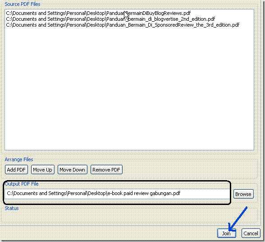Click the Status section label
Image resolution: width=265 pixels, height=242 pixels.
[x=12, y=208]
